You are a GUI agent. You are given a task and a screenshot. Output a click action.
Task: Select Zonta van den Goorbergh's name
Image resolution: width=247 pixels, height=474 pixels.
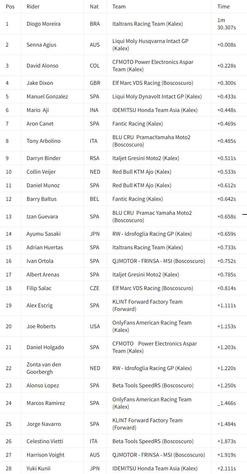point(44,368)
